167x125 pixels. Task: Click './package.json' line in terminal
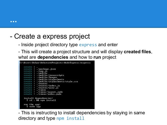[40, 69]
